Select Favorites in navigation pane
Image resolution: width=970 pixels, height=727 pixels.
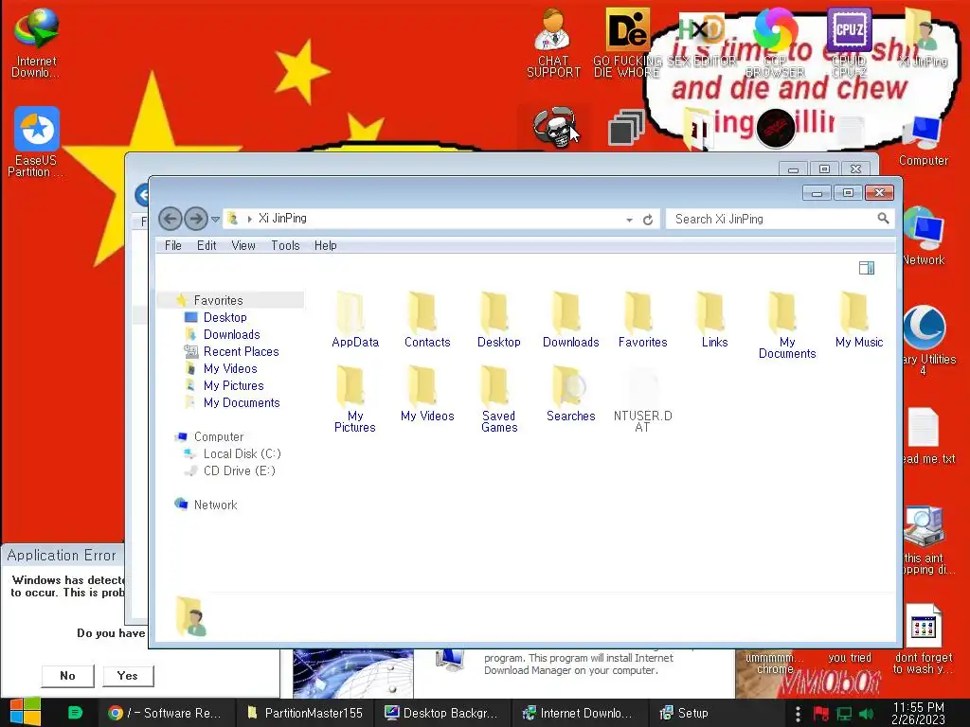coord(218,300)
